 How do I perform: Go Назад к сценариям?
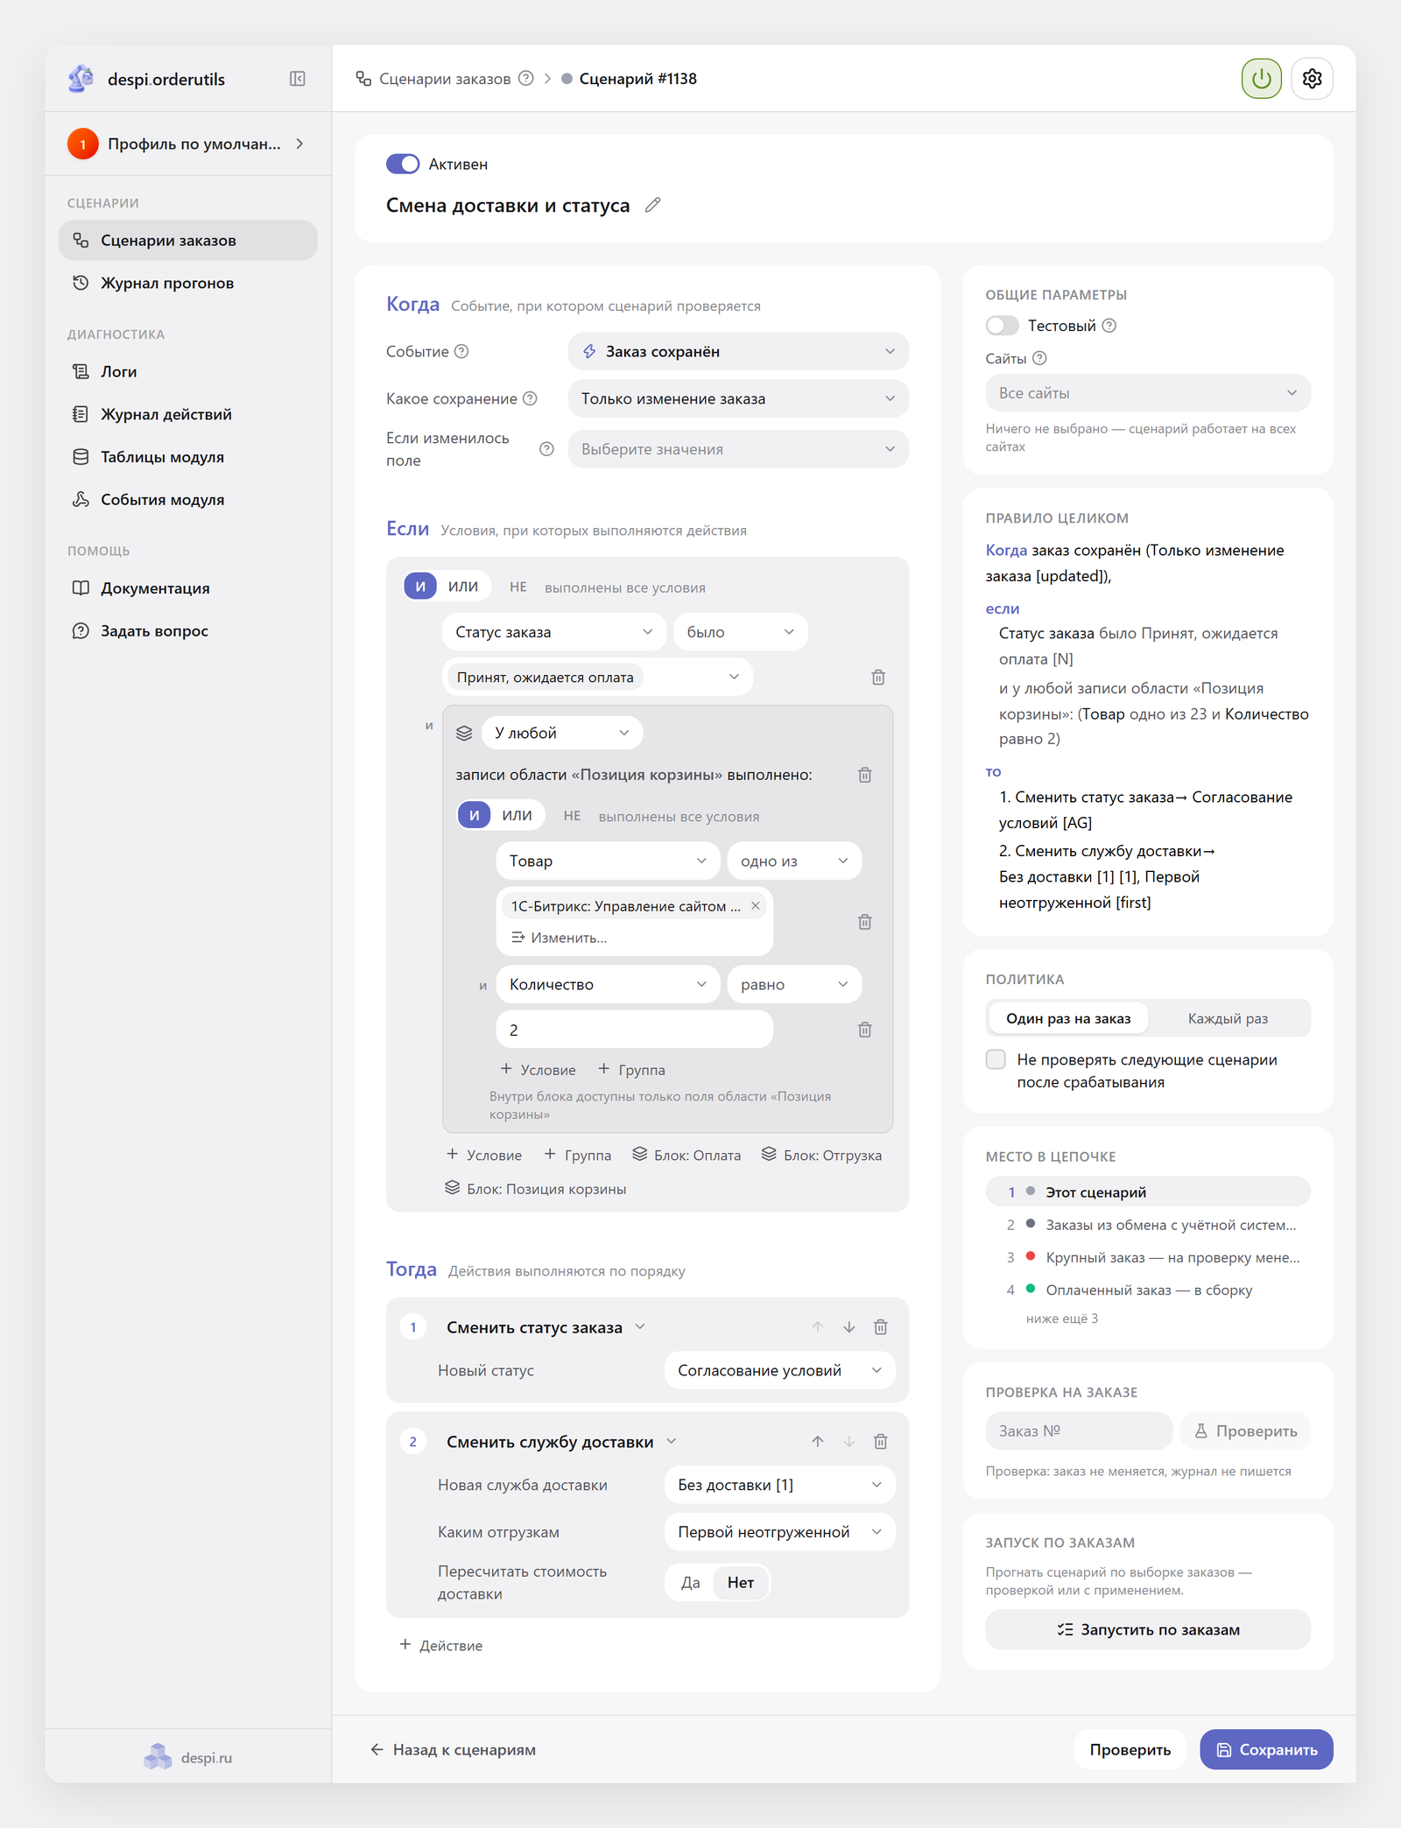pos(453,1749)
